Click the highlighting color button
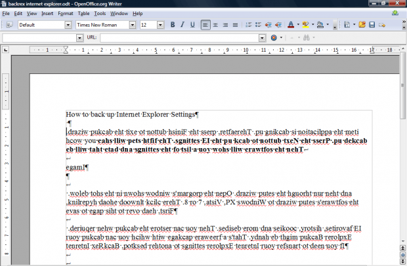407x266 pixels. point(306,25)
